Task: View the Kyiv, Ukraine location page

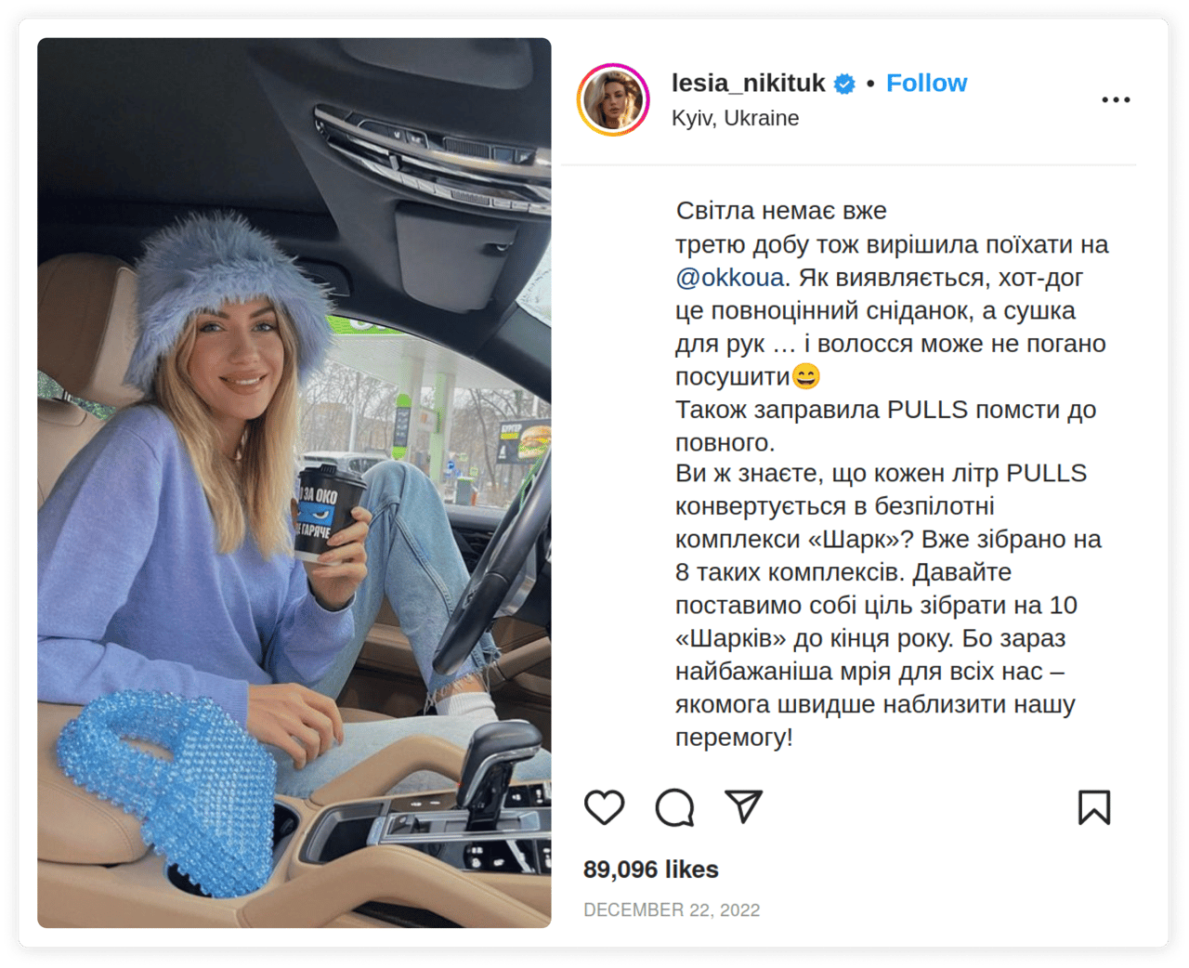Action: point(735,118)
